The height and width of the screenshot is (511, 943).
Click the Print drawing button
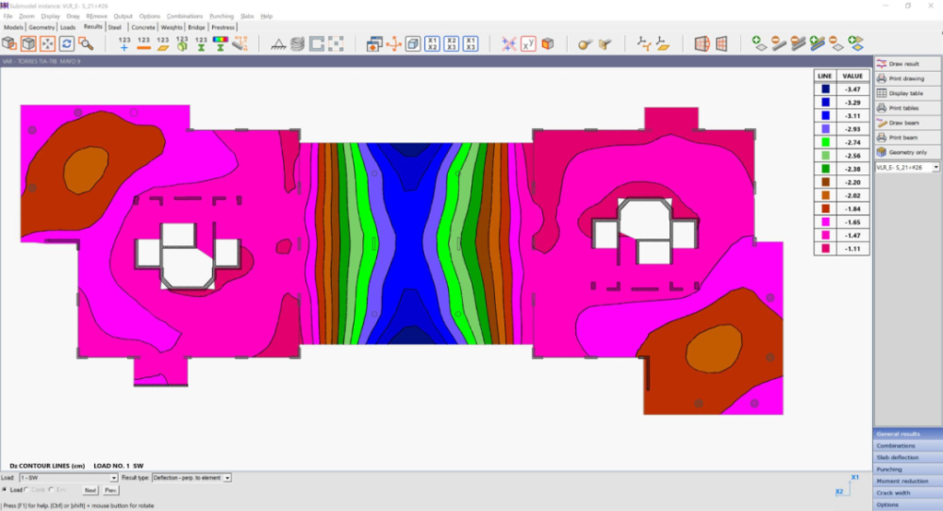pos(907,78)
